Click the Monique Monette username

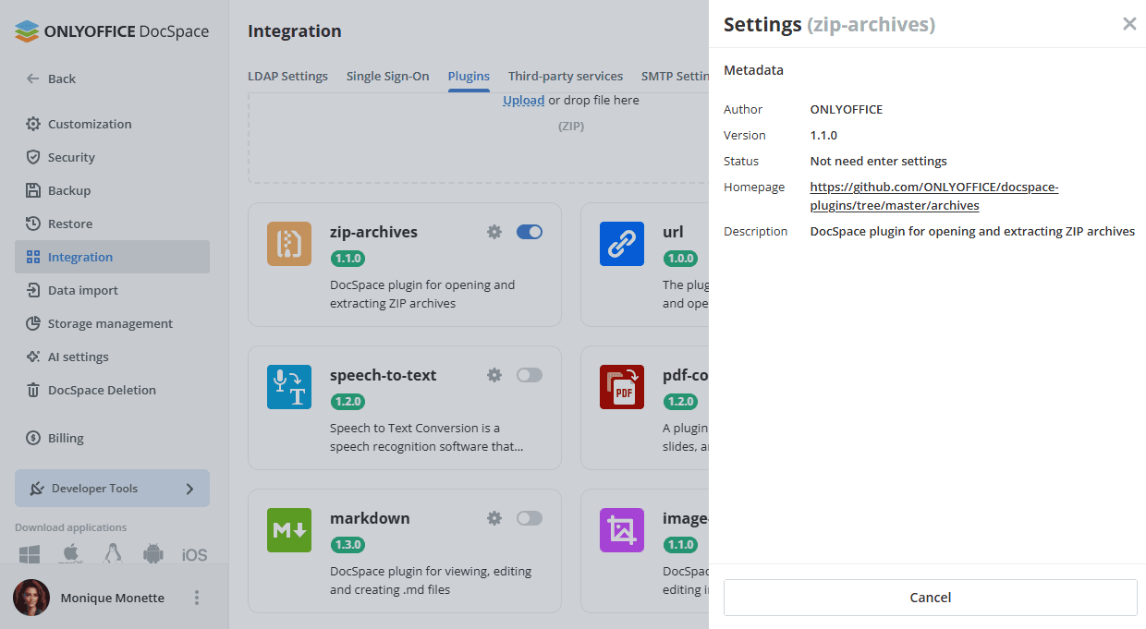pos(113,598)
